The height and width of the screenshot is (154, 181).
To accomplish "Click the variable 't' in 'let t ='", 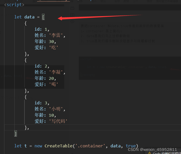I will (26, 146).
